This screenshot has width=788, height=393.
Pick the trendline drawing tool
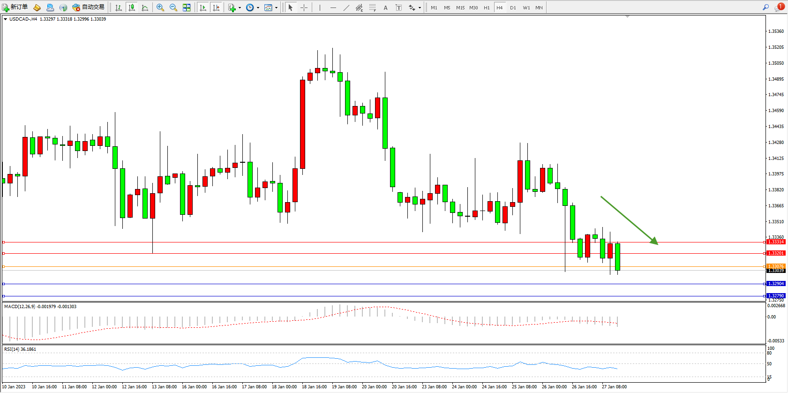pos(346,8)
